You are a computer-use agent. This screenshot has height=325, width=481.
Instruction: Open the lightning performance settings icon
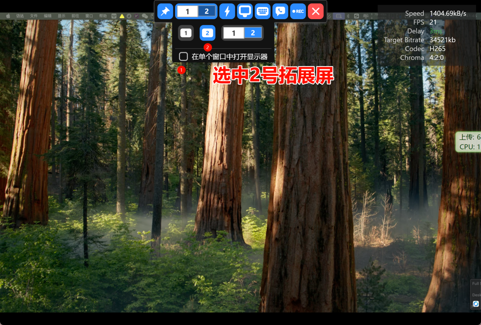[x=227, y=11]
